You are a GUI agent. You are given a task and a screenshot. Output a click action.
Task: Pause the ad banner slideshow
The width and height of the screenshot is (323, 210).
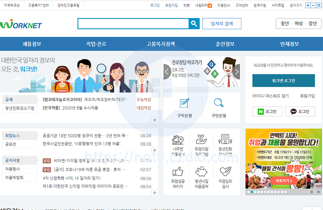coord(311,192)
